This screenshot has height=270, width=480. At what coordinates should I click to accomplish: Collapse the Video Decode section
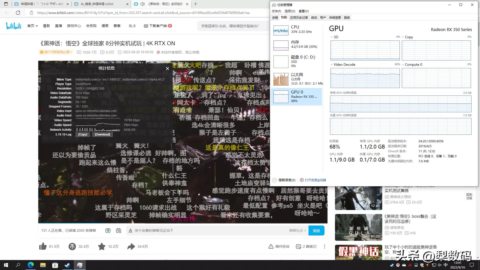[331, 64]
